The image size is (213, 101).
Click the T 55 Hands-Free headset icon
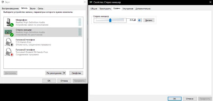(9, 42)
